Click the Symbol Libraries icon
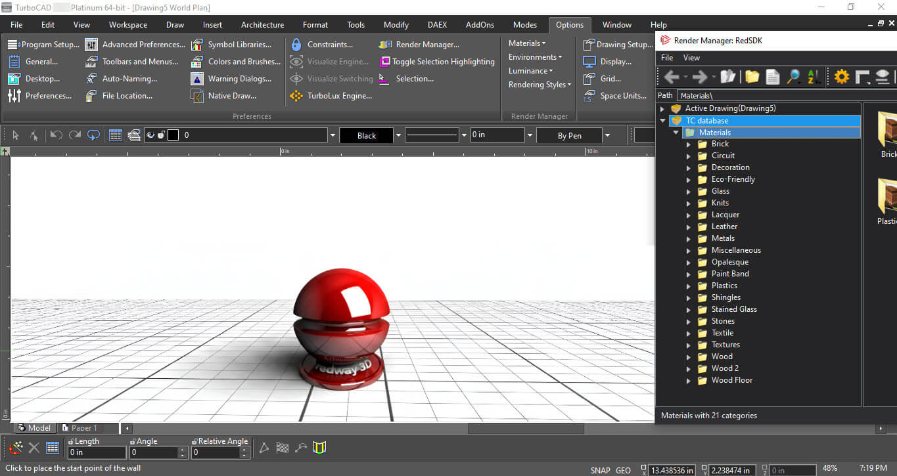Screen dimensions: 897x476 [x=197, y=45]
